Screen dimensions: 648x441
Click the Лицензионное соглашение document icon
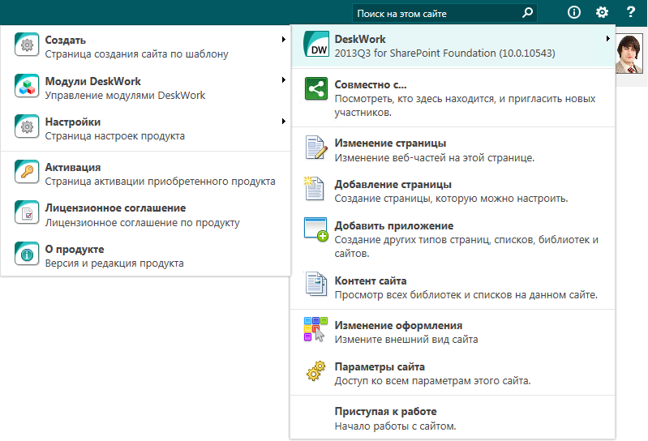point(27,212)
